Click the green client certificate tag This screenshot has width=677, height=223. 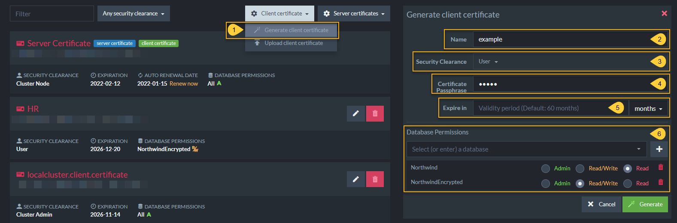[x=159, y=43]
